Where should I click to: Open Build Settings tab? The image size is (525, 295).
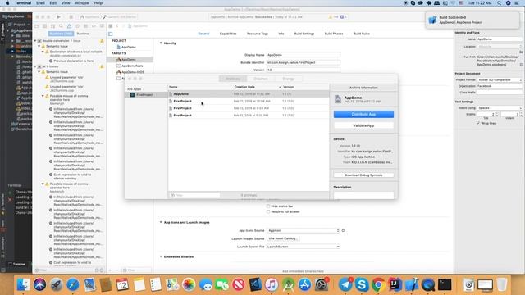pos(304,34)
